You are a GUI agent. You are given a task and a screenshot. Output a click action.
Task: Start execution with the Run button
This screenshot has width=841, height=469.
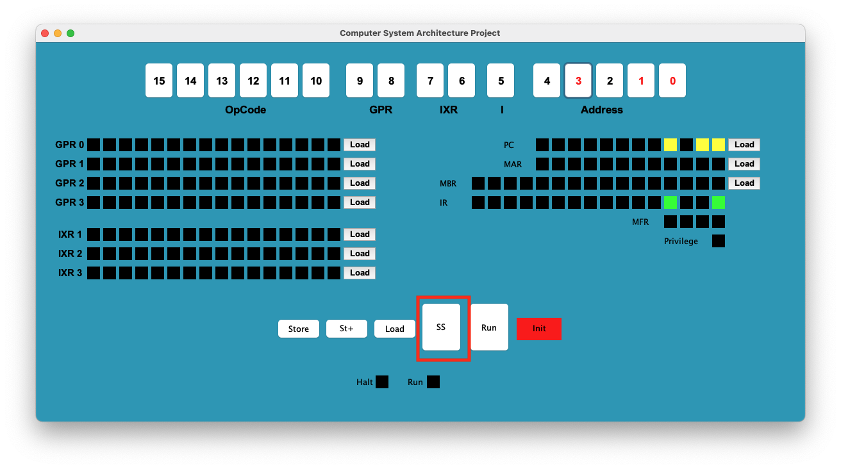tap(489, 327)
